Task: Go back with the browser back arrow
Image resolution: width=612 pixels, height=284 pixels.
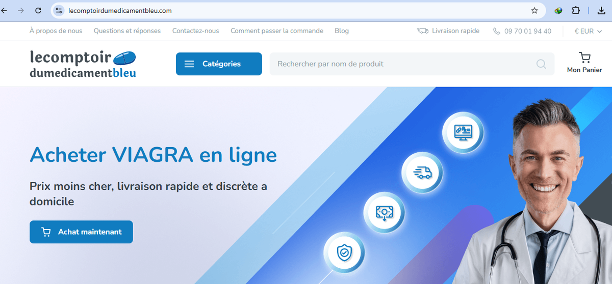Action: (4, 10)
